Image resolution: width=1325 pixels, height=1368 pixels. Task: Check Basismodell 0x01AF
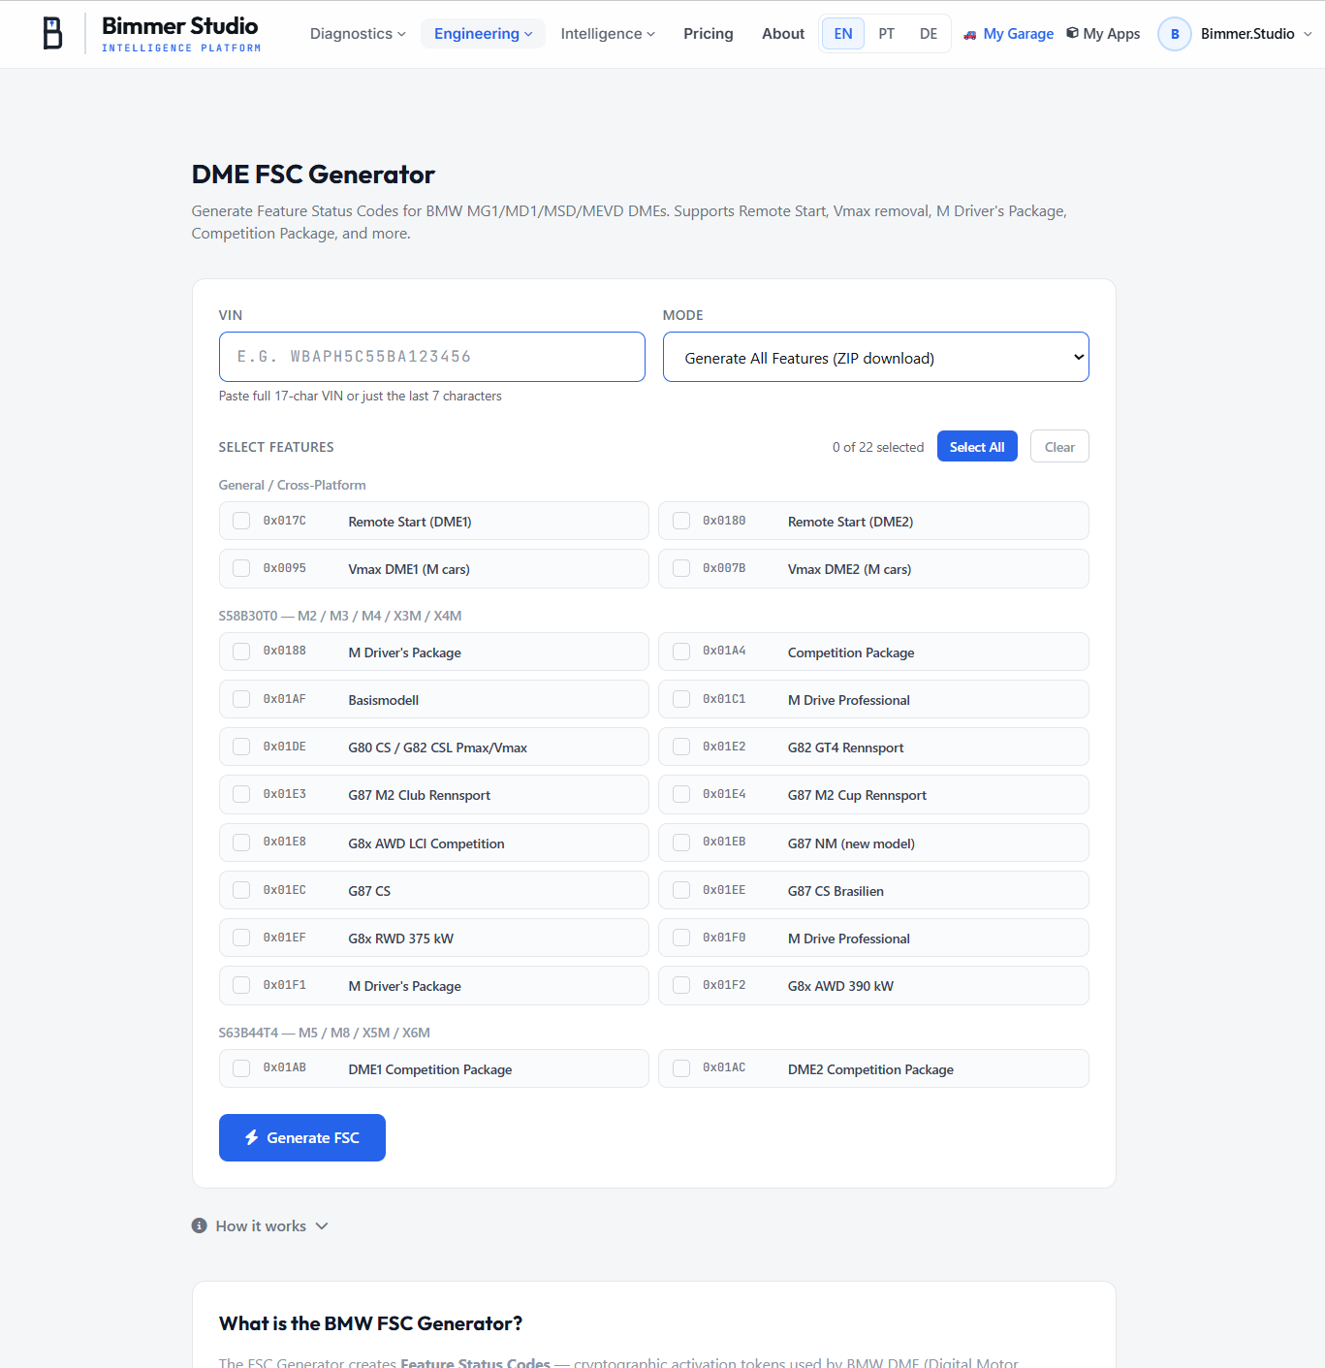coord(241,699)
